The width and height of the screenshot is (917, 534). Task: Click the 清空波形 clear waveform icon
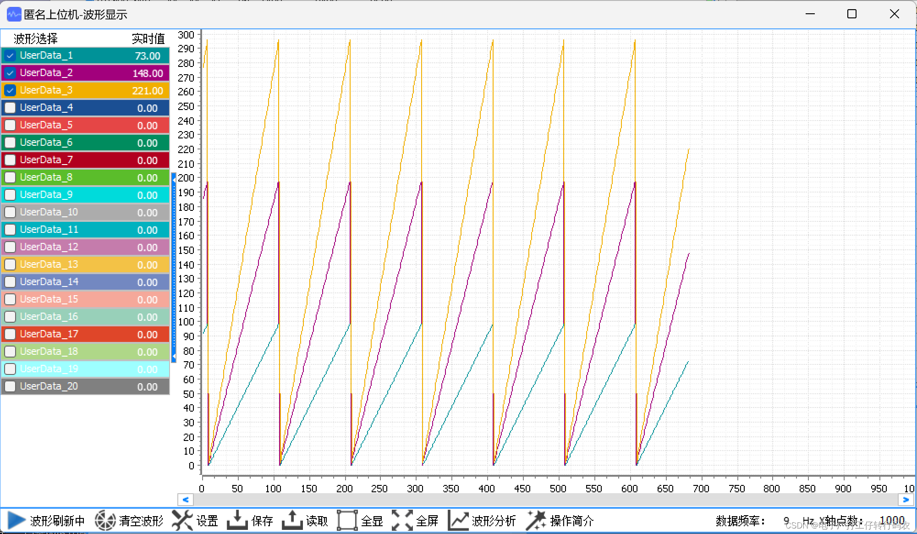click(105, 521)
